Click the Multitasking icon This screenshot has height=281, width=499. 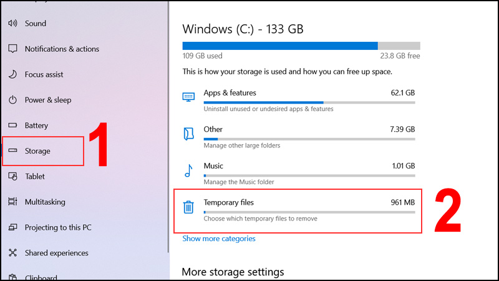12,202
